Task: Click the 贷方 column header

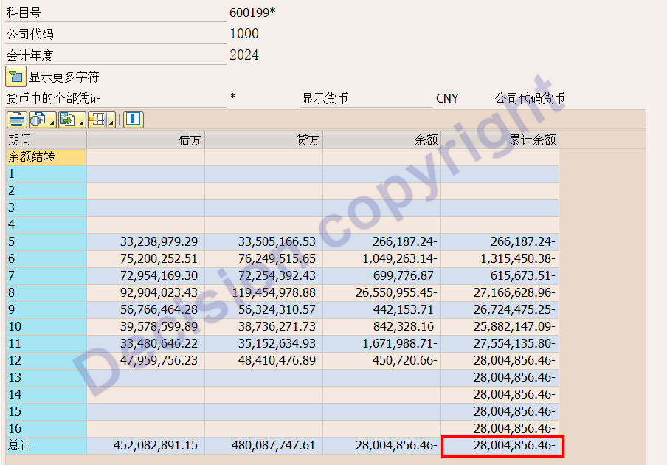Action: [263, 139]
